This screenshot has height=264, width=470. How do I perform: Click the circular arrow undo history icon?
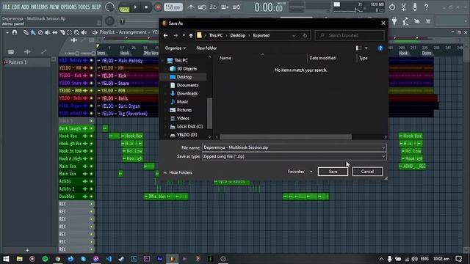point(392,7)
